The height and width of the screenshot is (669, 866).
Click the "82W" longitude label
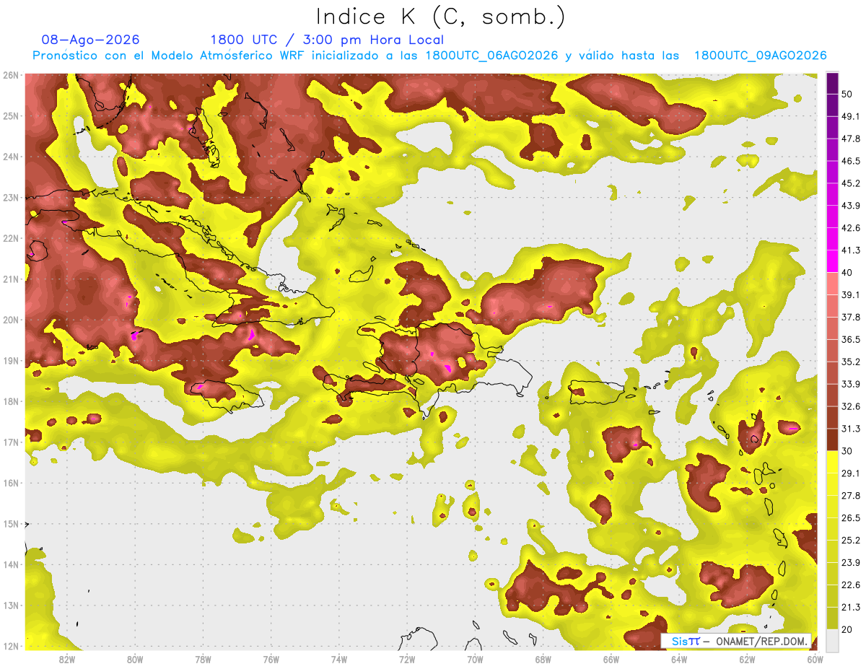click(x=66, y=659)
